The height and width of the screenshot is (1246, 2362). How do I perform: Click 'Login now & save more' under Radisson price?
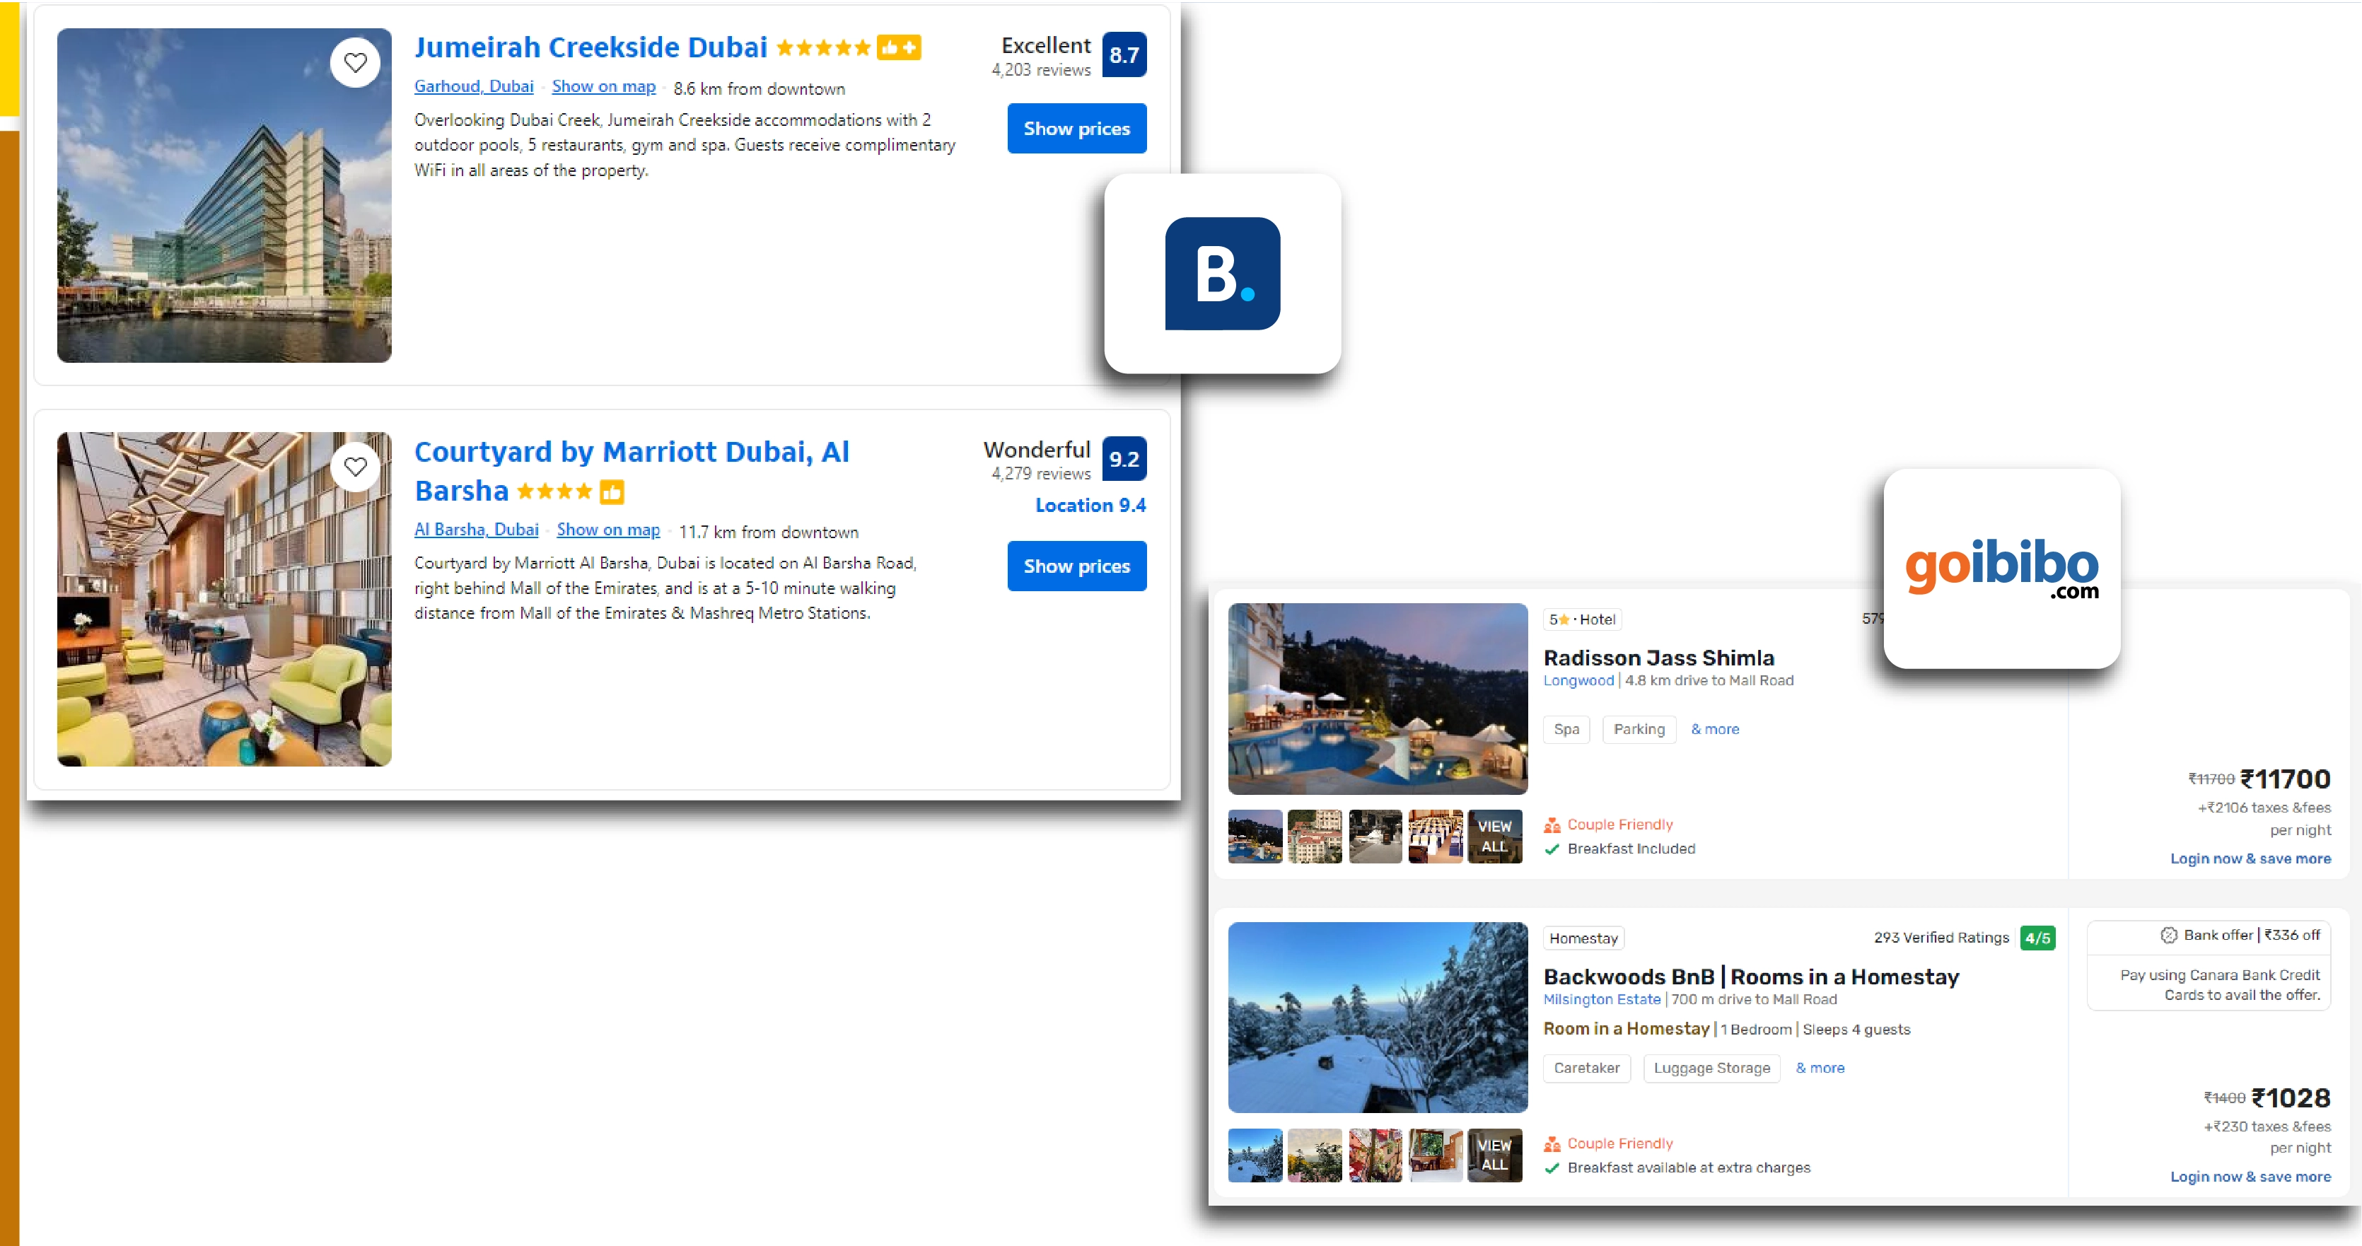pyautogui.click(x=2250, y=858)
